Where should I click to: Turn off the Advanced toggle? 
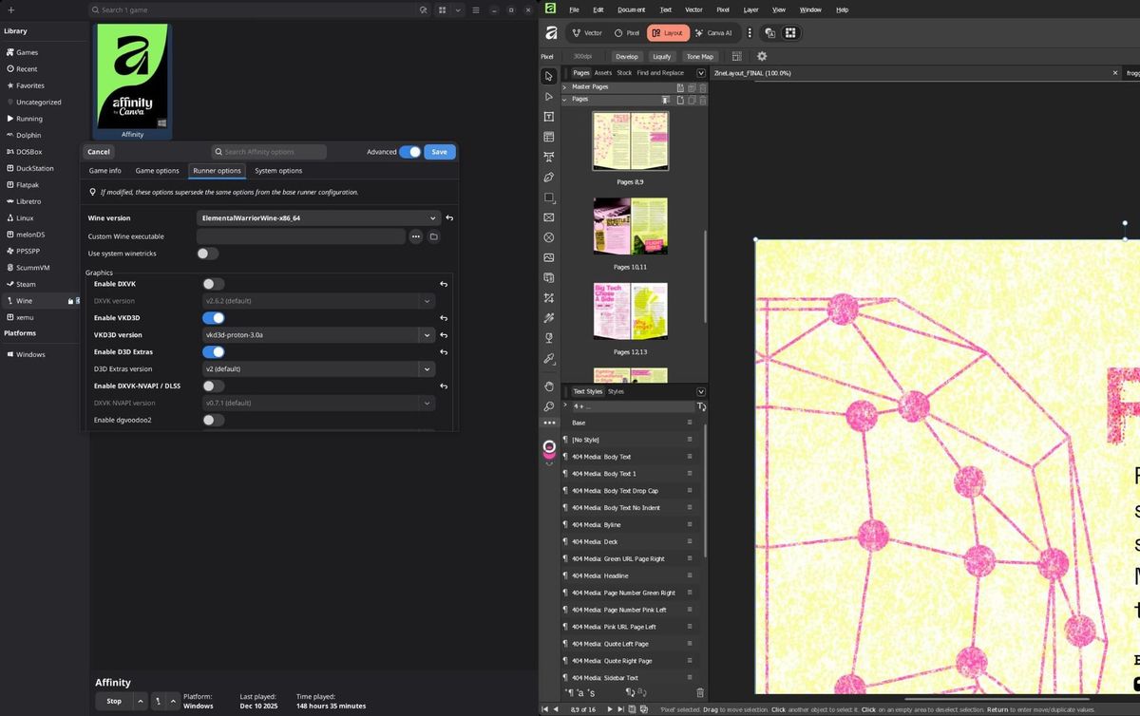(x=409, y=152)
